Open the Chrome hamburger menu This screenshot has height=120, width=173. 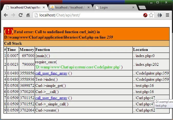click(167, 15)
